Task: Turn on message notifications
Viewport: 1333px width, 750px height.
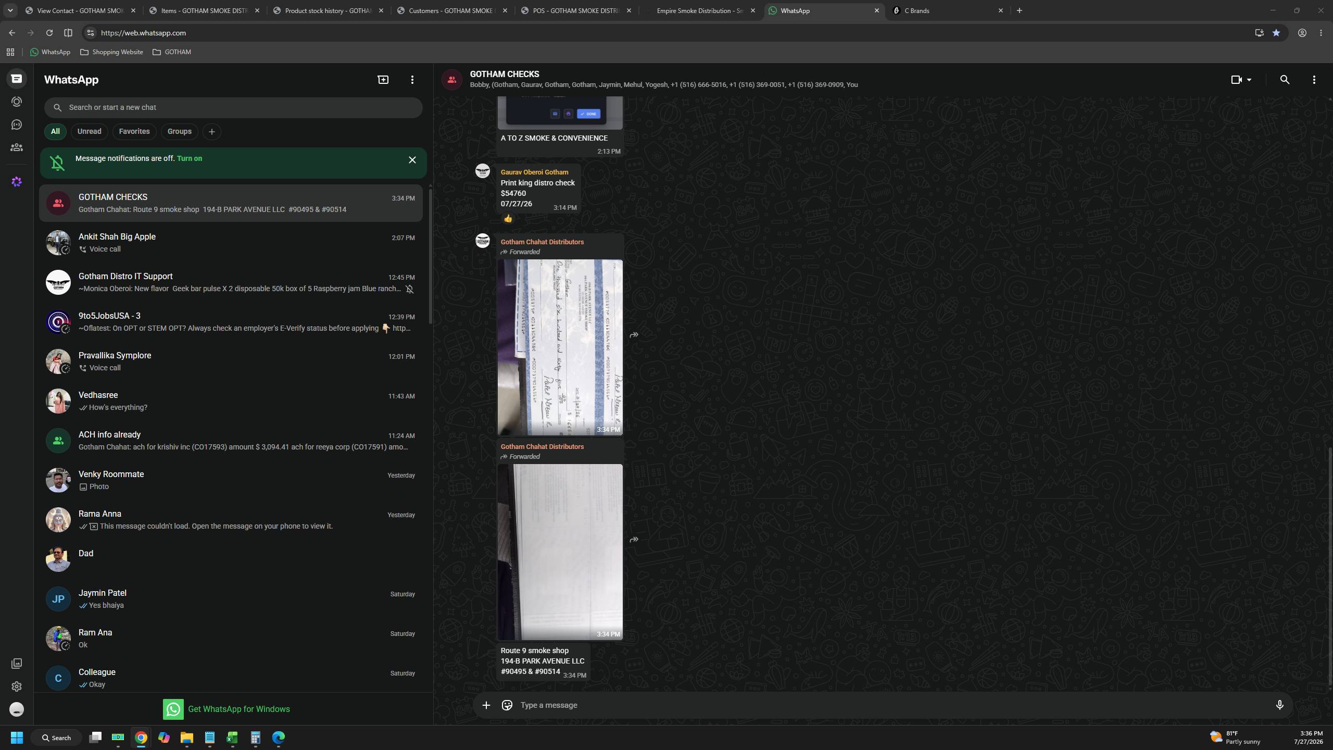Action: [190, 158]
